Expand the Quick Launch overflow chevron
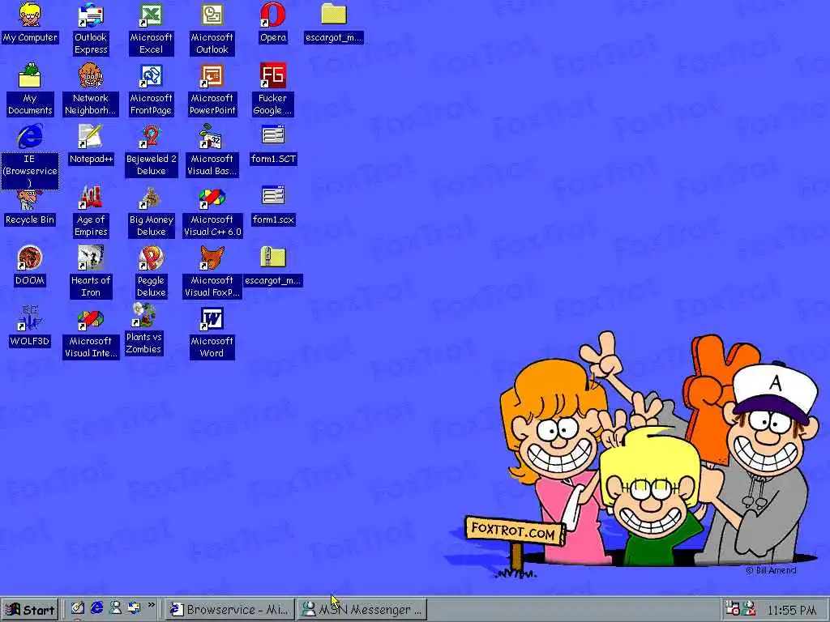 point(152,605)
